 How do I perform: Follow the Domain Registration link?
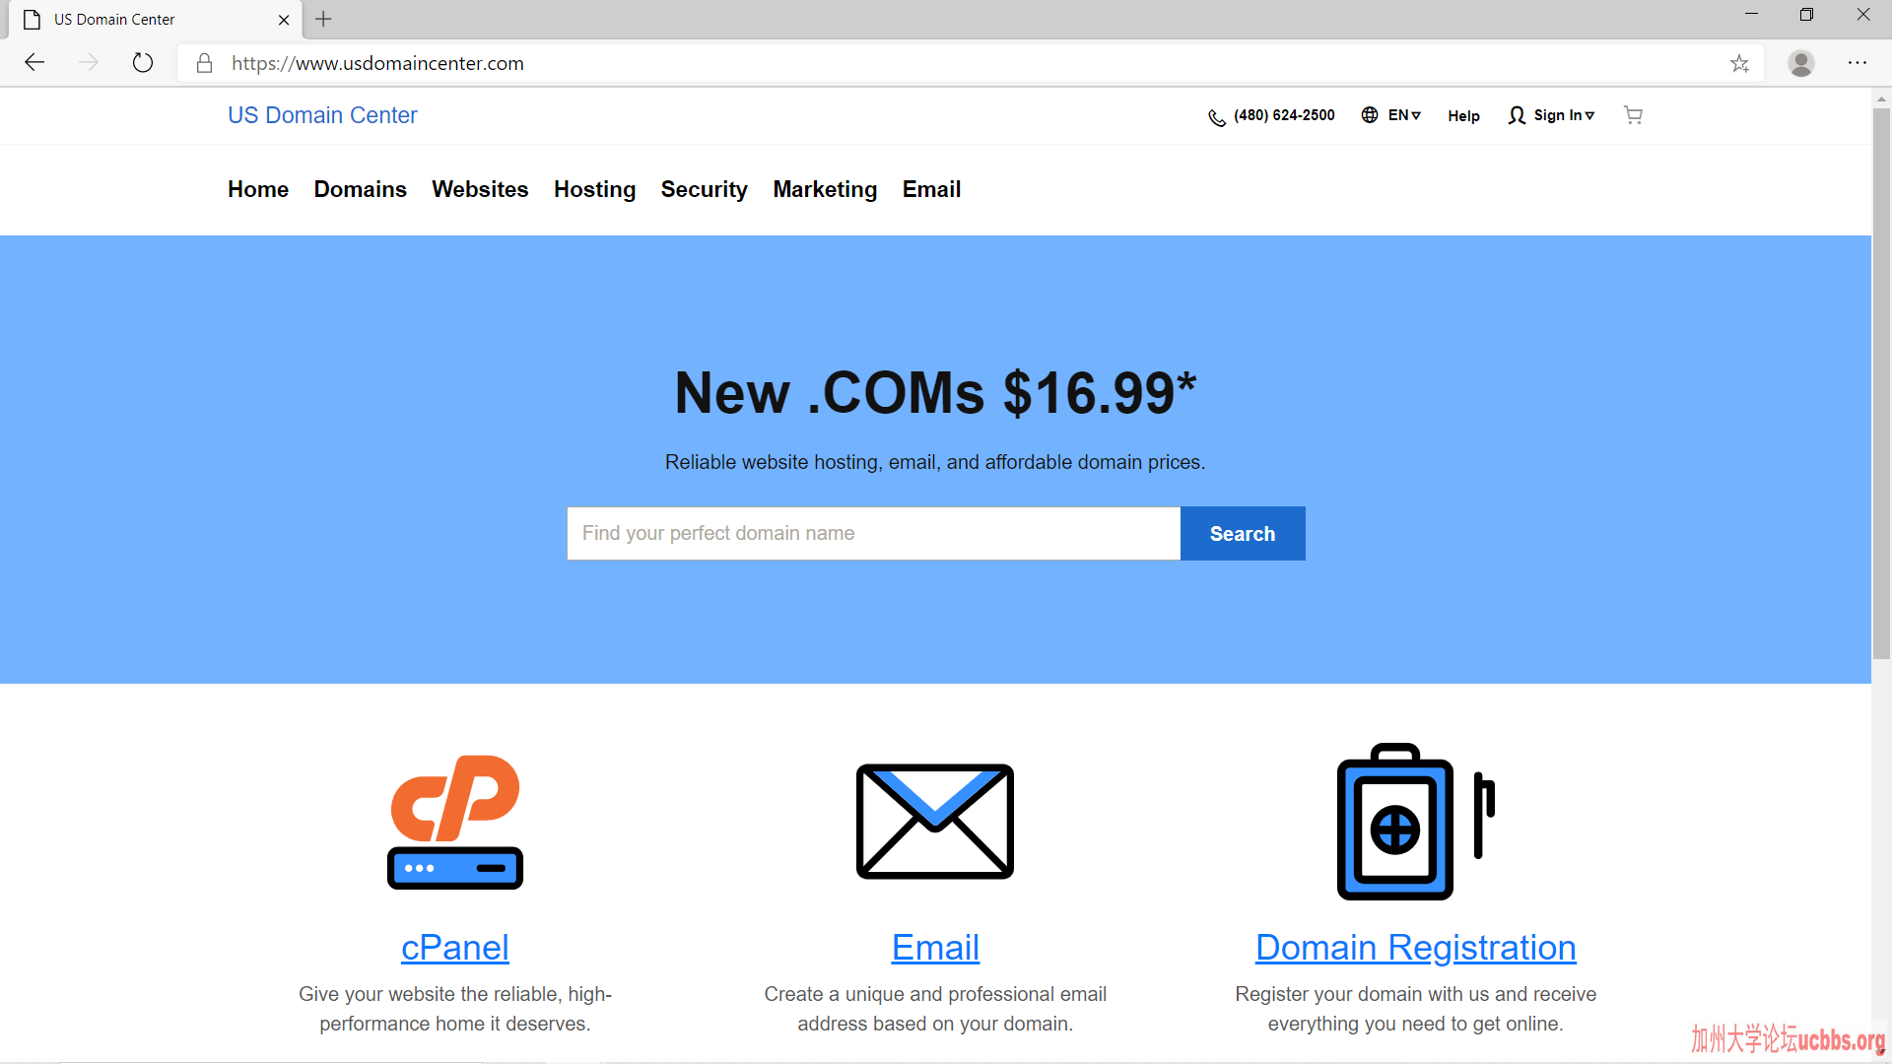[x=1415, y=947]
